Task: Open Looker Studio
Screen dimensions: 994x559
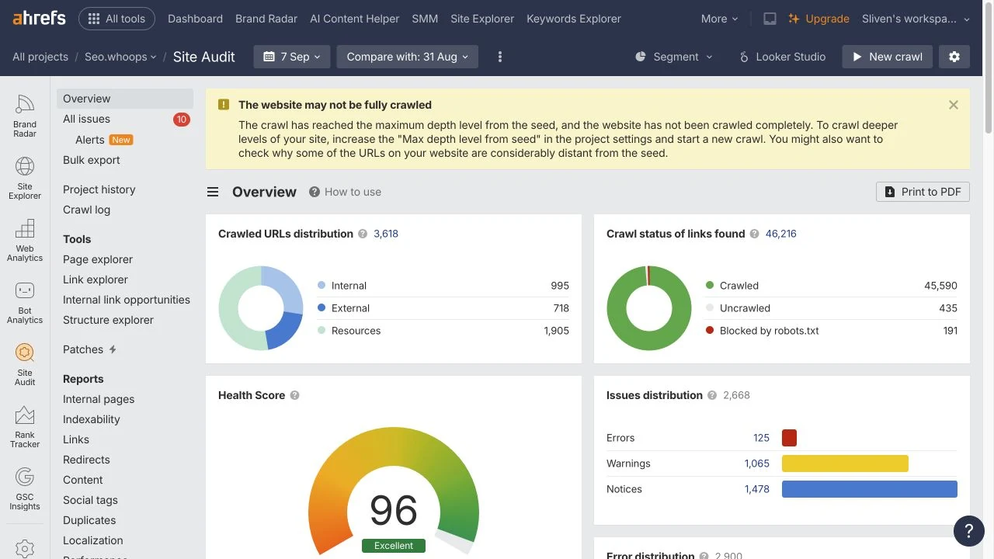Action: (x=782, y=57)
